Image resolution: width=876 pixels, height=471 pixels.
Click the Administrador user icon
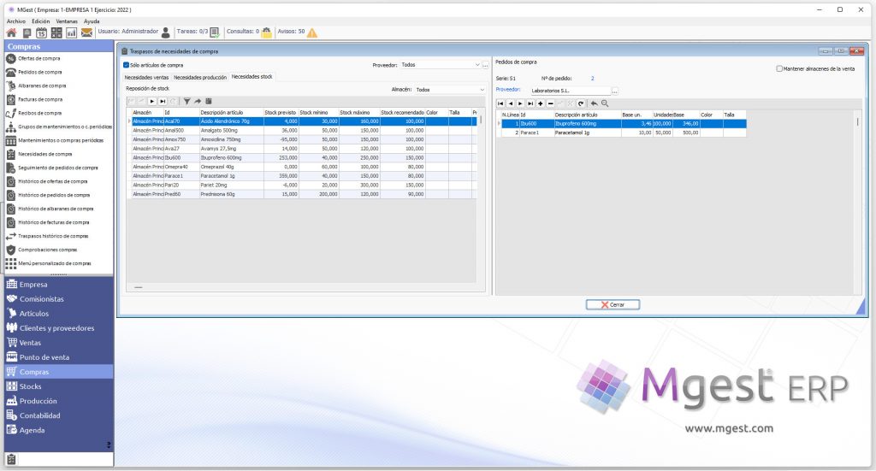pos(165,33)
